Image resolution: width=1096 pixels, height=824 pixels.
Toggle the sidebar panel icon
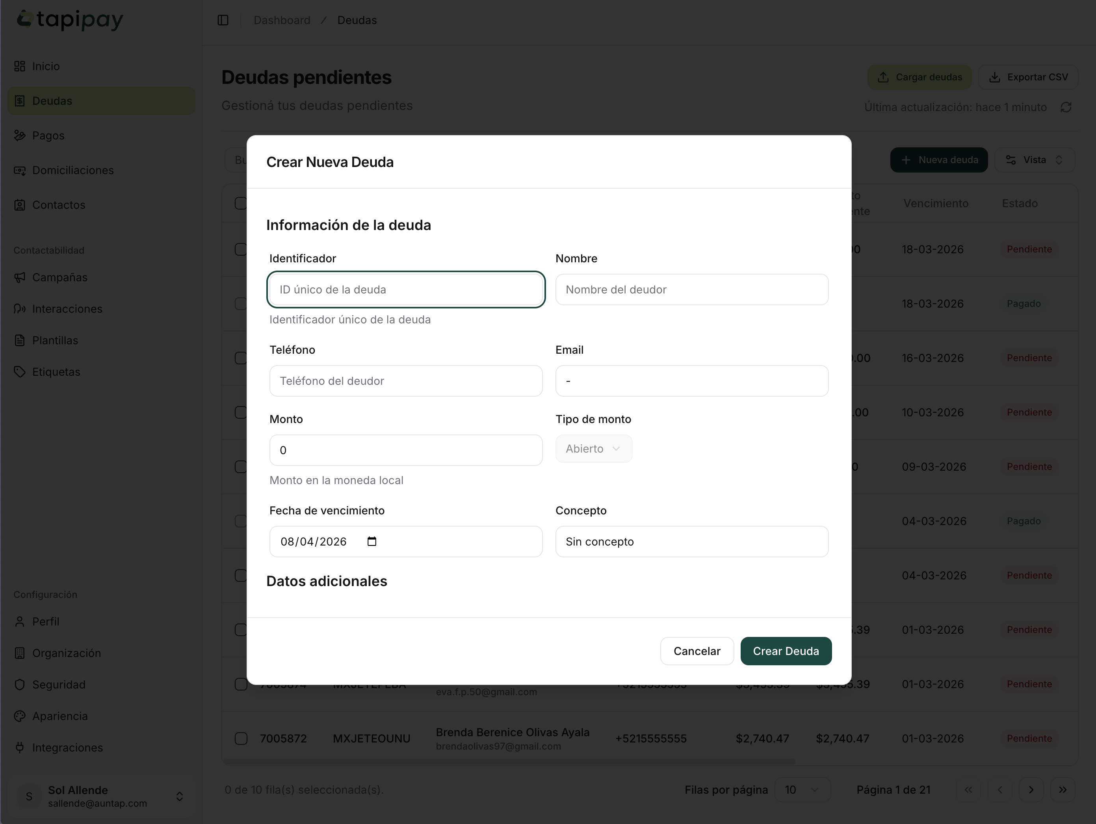coord(223,20)
